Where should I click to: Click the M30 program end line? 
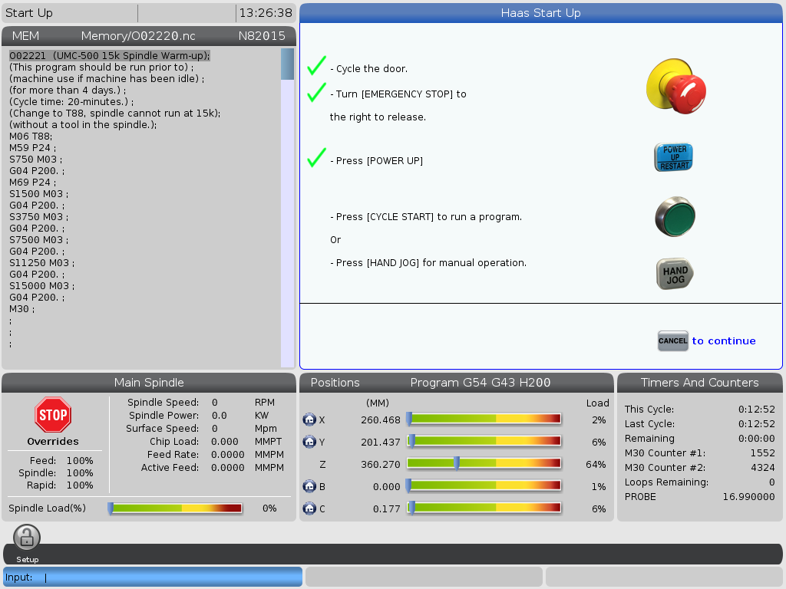pos(22,309)
